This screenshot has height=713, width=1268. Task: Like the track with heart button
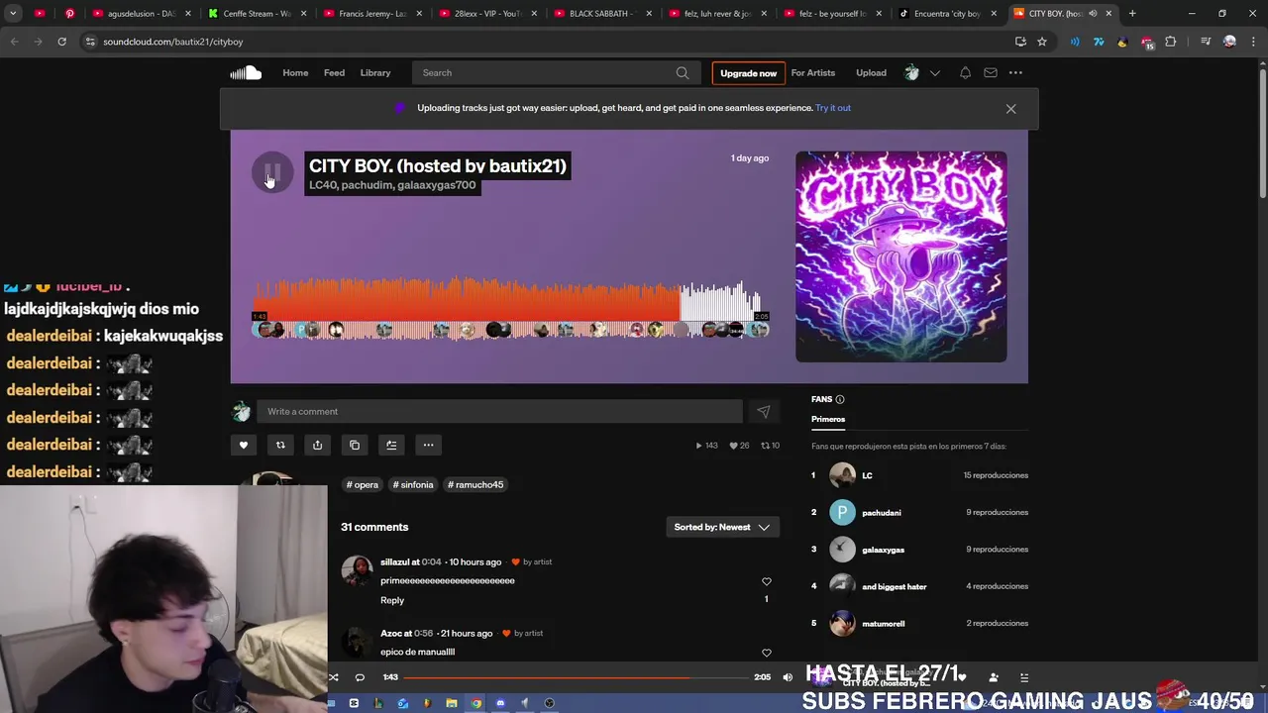pos(244,445)
